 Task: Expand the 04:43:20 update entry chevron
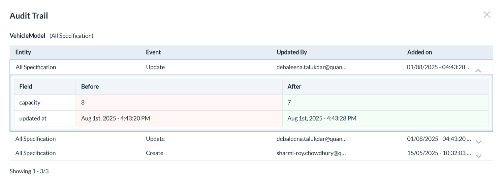[479, 142]
